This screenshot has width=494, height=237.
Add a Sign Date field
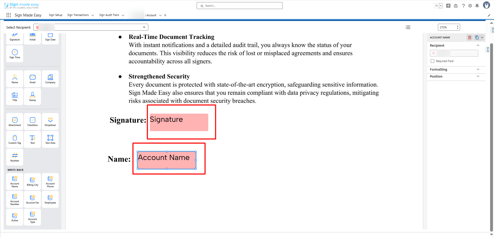pos(50,38)
